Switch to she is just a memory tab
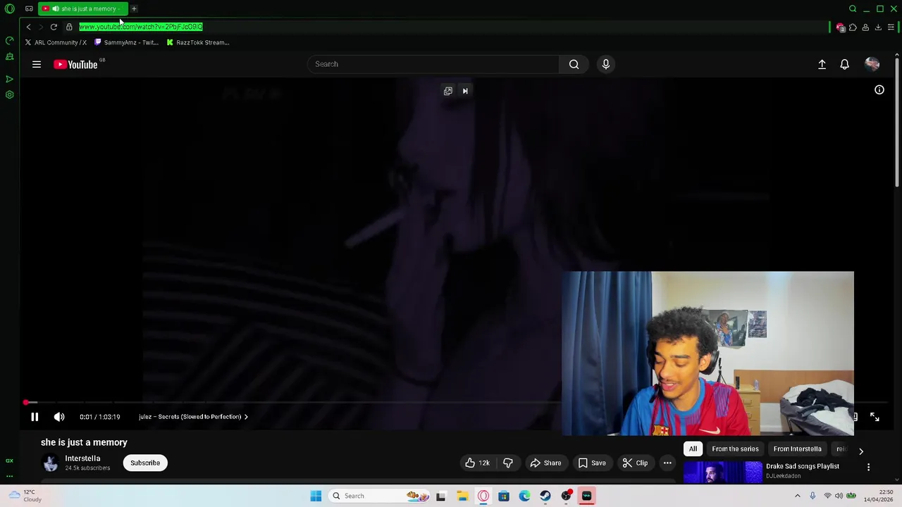 click(x=82, y=9)
